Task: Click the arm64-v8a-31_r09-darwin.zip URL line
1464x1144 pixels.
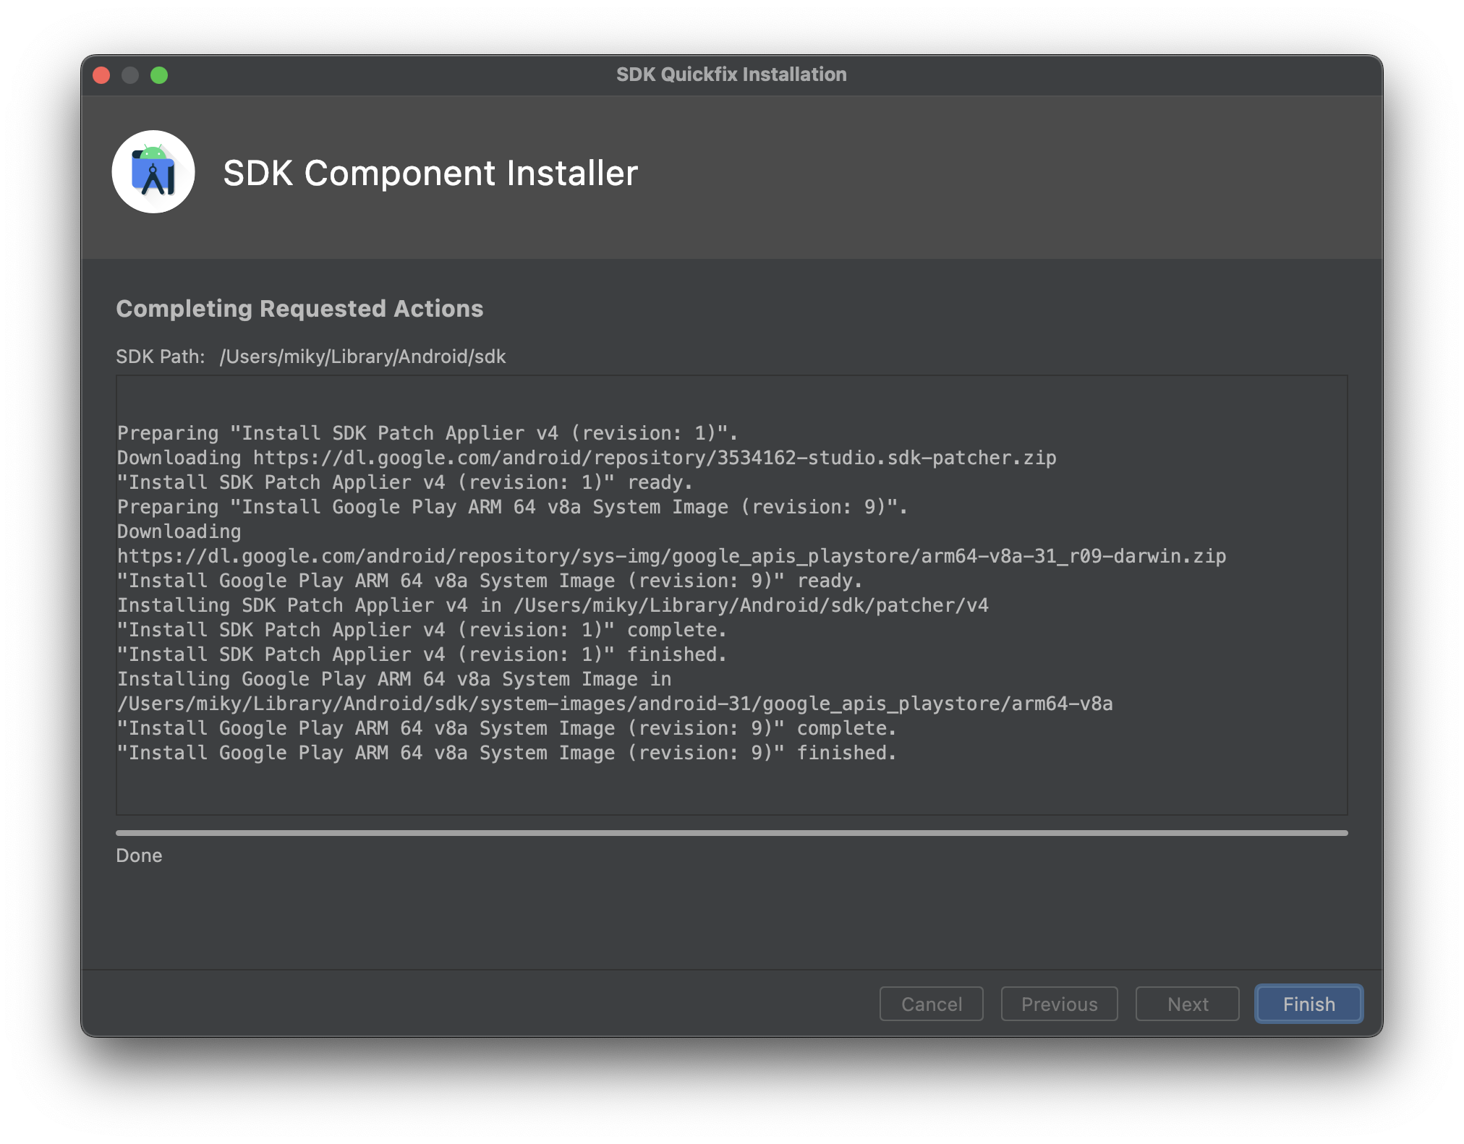Action: [671, 556]
